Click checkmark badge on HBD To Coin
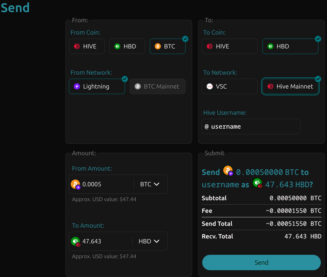 click(x=318, y=39)
